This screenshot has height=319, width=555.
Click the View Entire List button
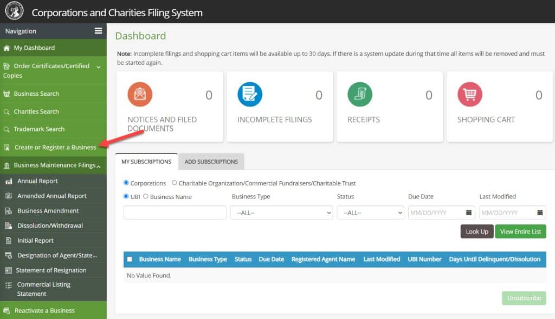[520, 231]
